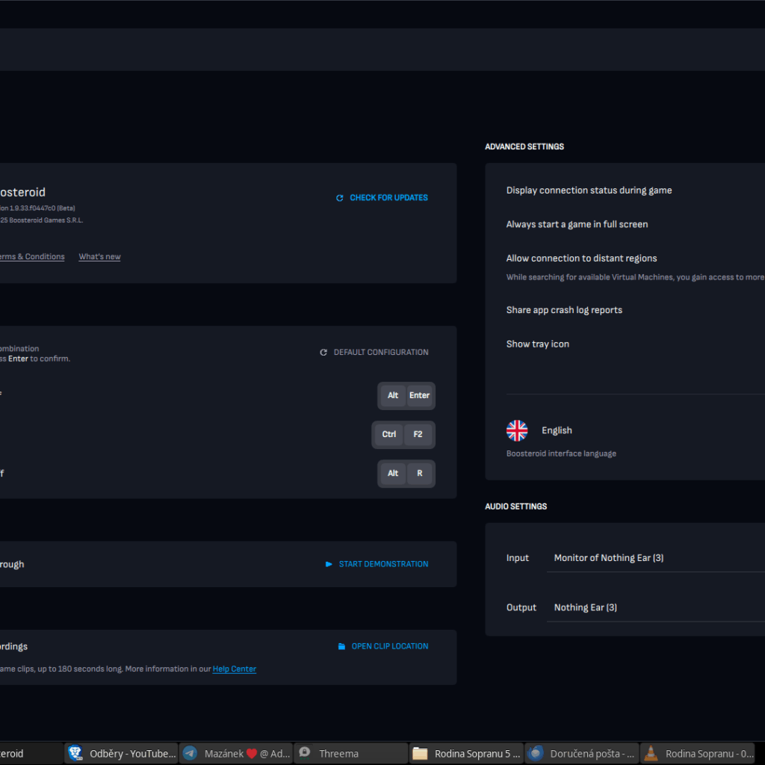The image size is (765, 765).
Task: Open the Brave browser YouTube taskbar item
Action: [122, 754]
